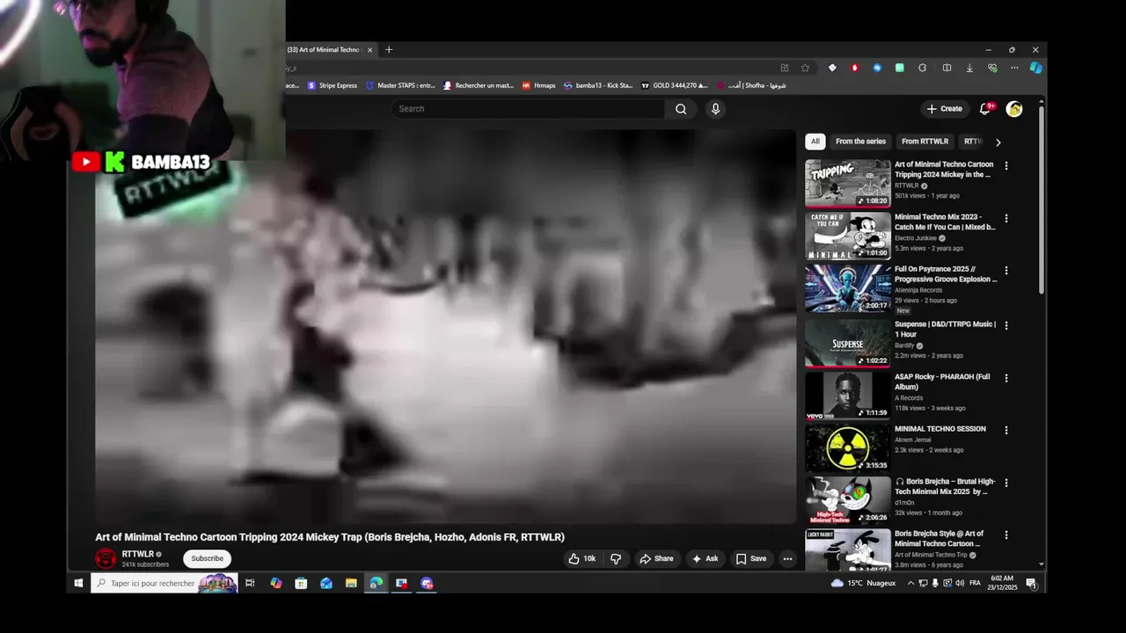Dislike the video with thumbs down
1126x633 pixels.
(616, 558)
